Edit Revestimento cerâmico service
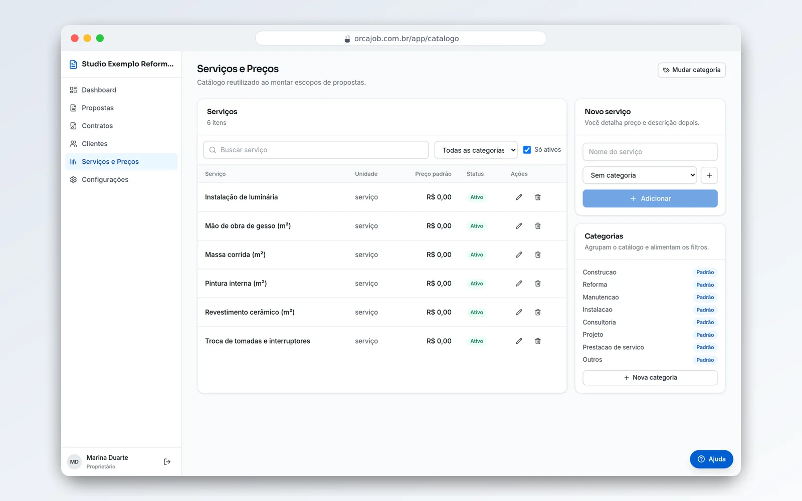Image resolution: width=802 pixels, height=501 pixels. pyautogui.click(x=519, y=313)
